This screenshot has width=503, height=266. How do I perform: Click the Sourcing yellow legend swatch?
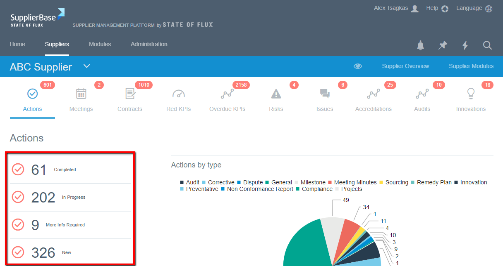381,182
